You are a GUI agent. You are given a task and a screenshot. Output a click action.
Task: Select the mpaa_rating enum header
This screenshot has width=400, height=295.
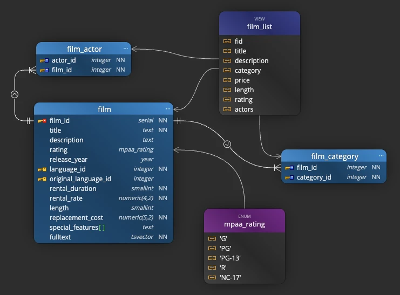tap(245, 221)
